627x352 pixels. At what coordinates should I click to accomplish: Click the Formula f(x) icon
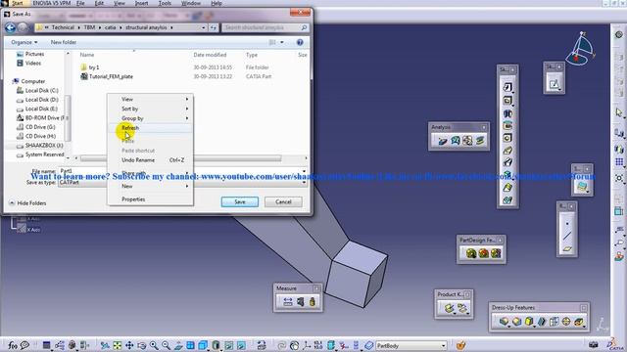tap(13, 345)
